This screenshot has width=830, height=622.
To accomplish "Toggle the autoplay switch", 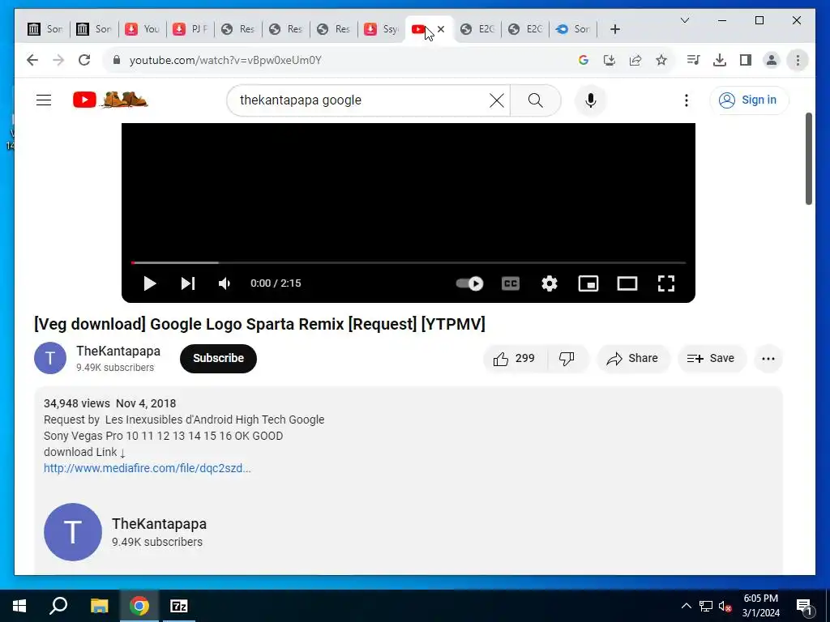I will [469, 283].
